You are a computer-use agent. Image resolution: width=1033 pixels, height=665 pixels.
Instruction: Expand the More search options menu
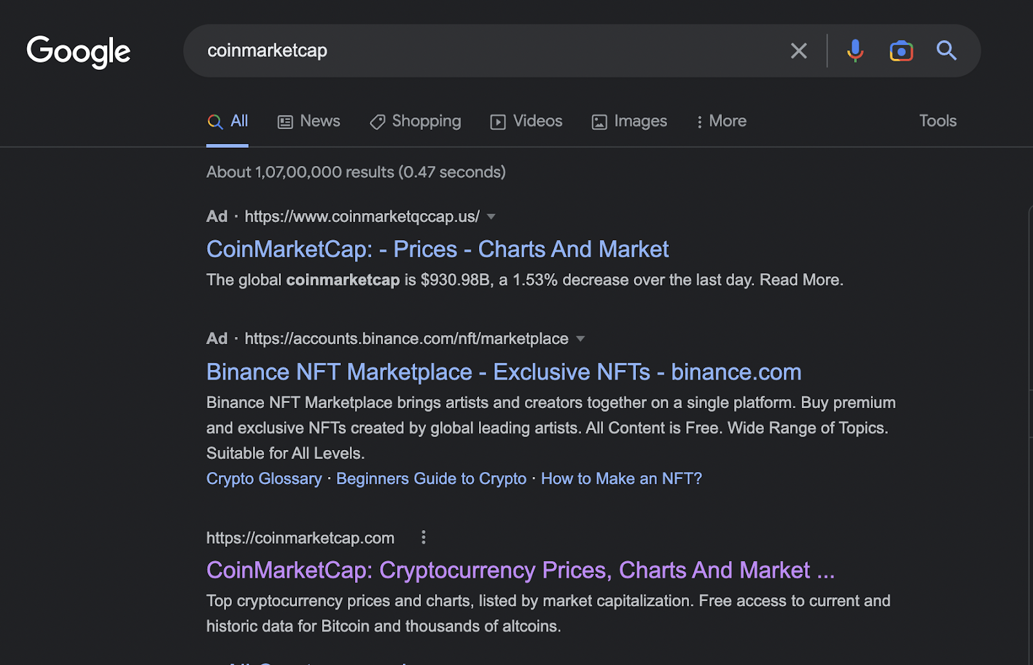(721, 121)
